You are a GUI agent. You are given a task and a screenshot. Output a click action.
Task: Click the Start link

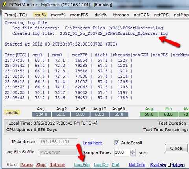click(x=12, y=165)
